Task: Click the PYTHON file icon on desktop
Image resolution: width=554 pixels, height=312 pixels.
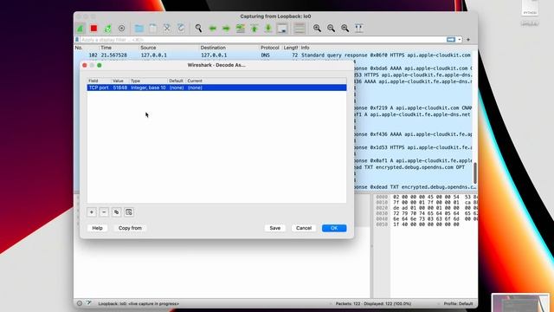Action: 530,8
